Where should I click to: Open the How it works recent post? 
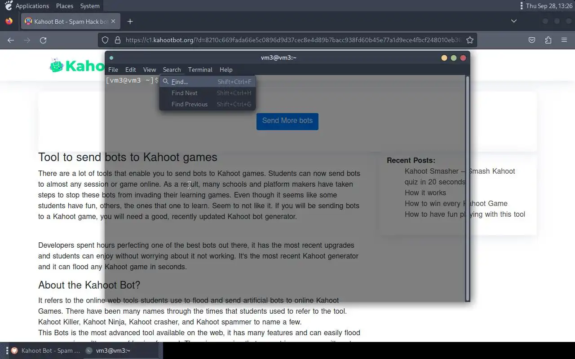[425, 193]
